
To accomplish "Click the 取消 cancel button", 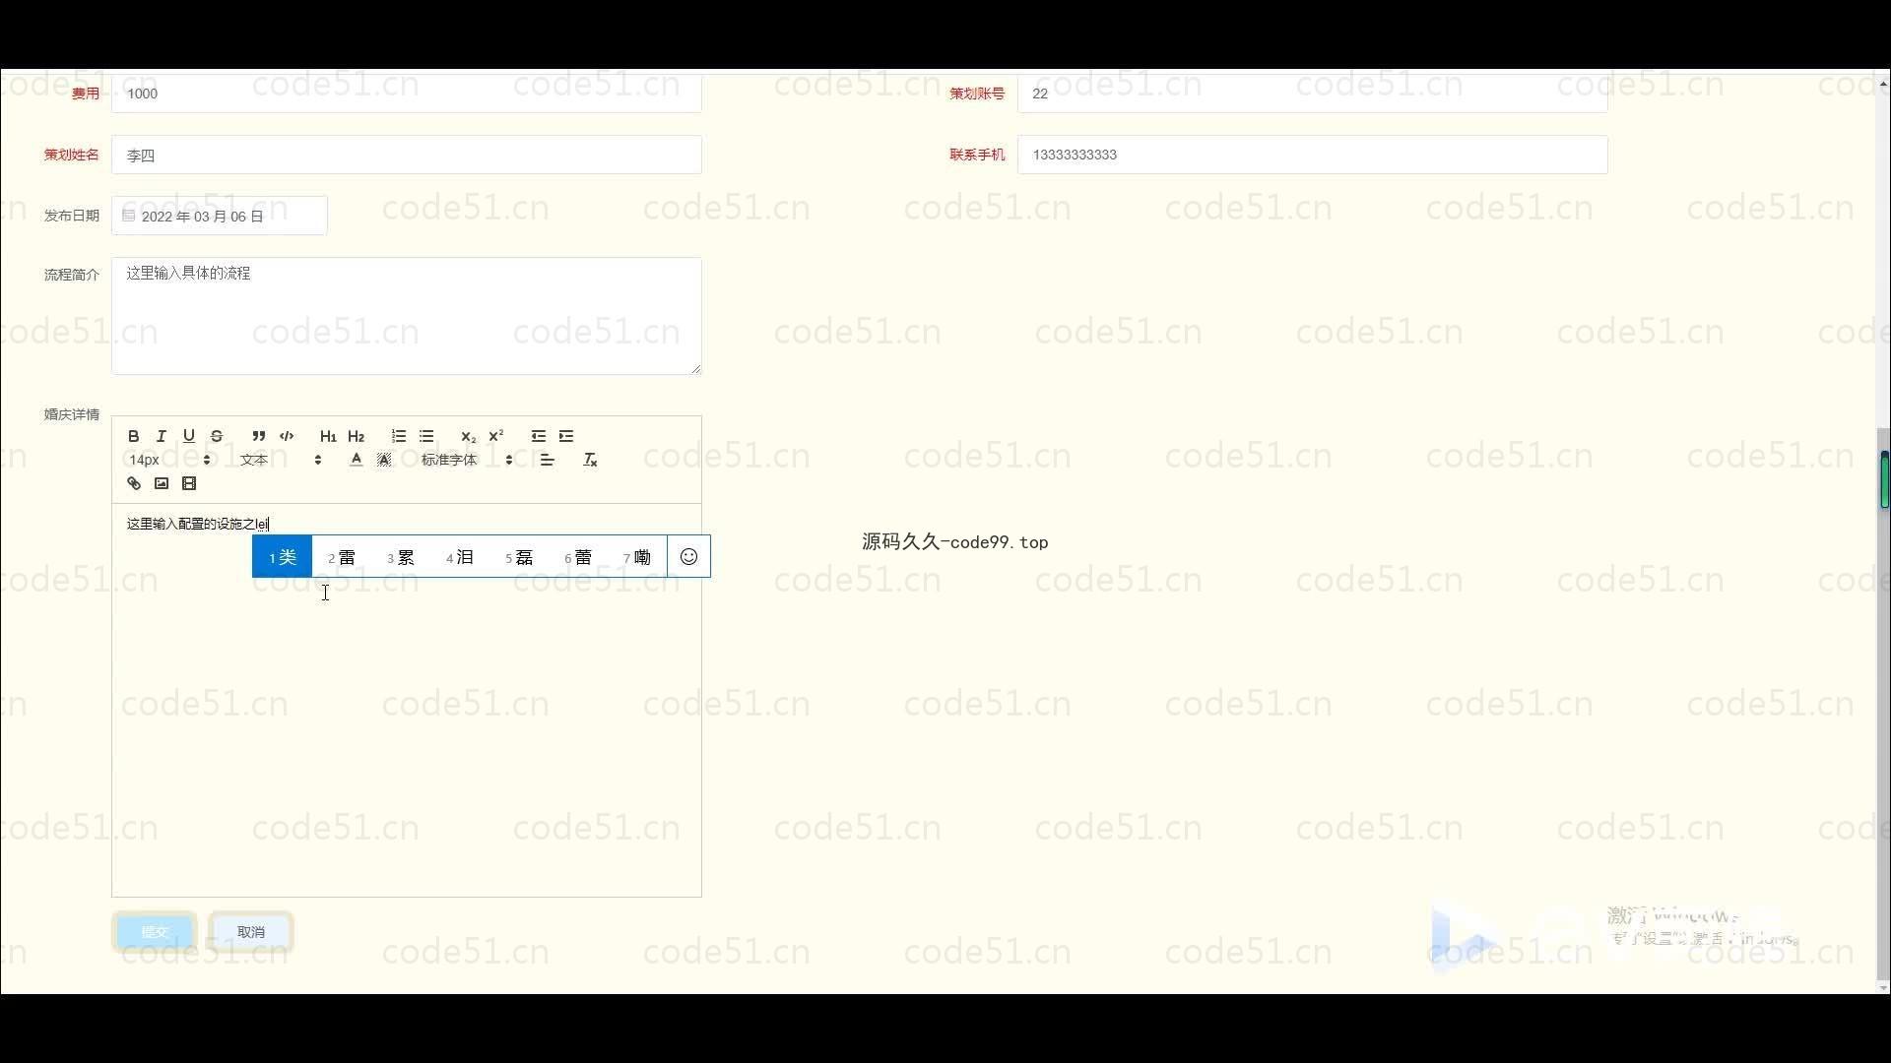I will coord(251,932).
